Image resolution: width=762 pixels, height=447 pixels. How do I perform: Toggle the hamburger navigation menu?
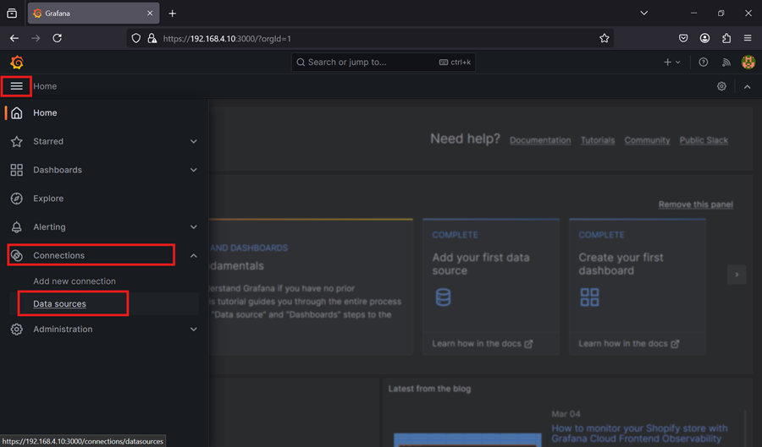tap(17, 86)
